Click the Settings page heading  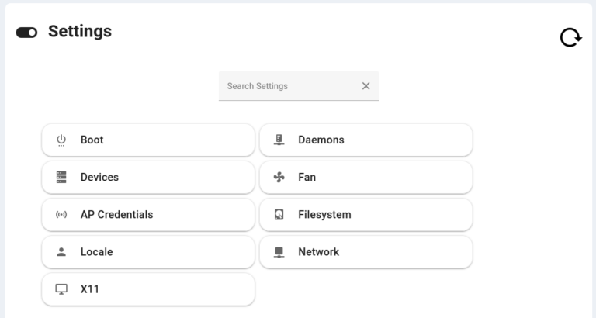pyautogui.click(x=80, y=32)
